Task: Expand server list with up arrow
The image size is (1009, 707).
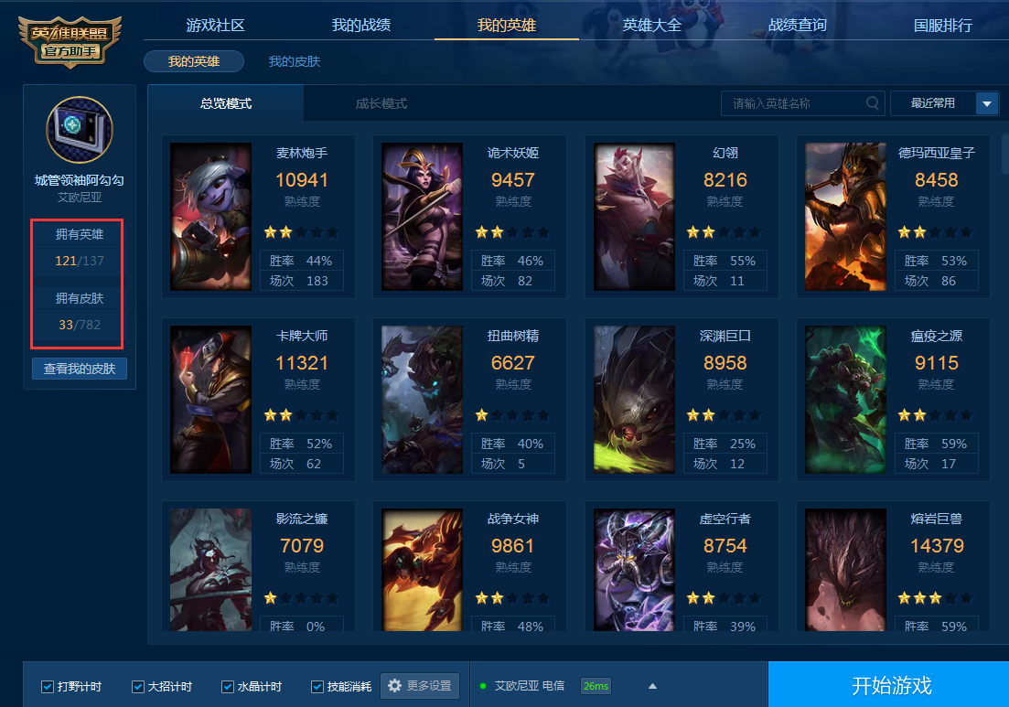Action: tap(652, 686)
